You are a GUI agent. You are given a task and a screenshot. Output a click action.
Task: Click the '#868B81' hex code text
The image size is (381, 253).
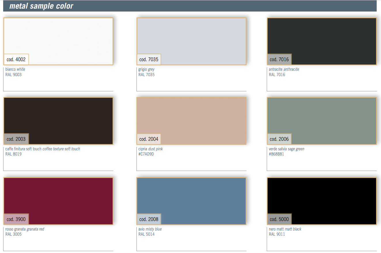click(x=276, y=154)
